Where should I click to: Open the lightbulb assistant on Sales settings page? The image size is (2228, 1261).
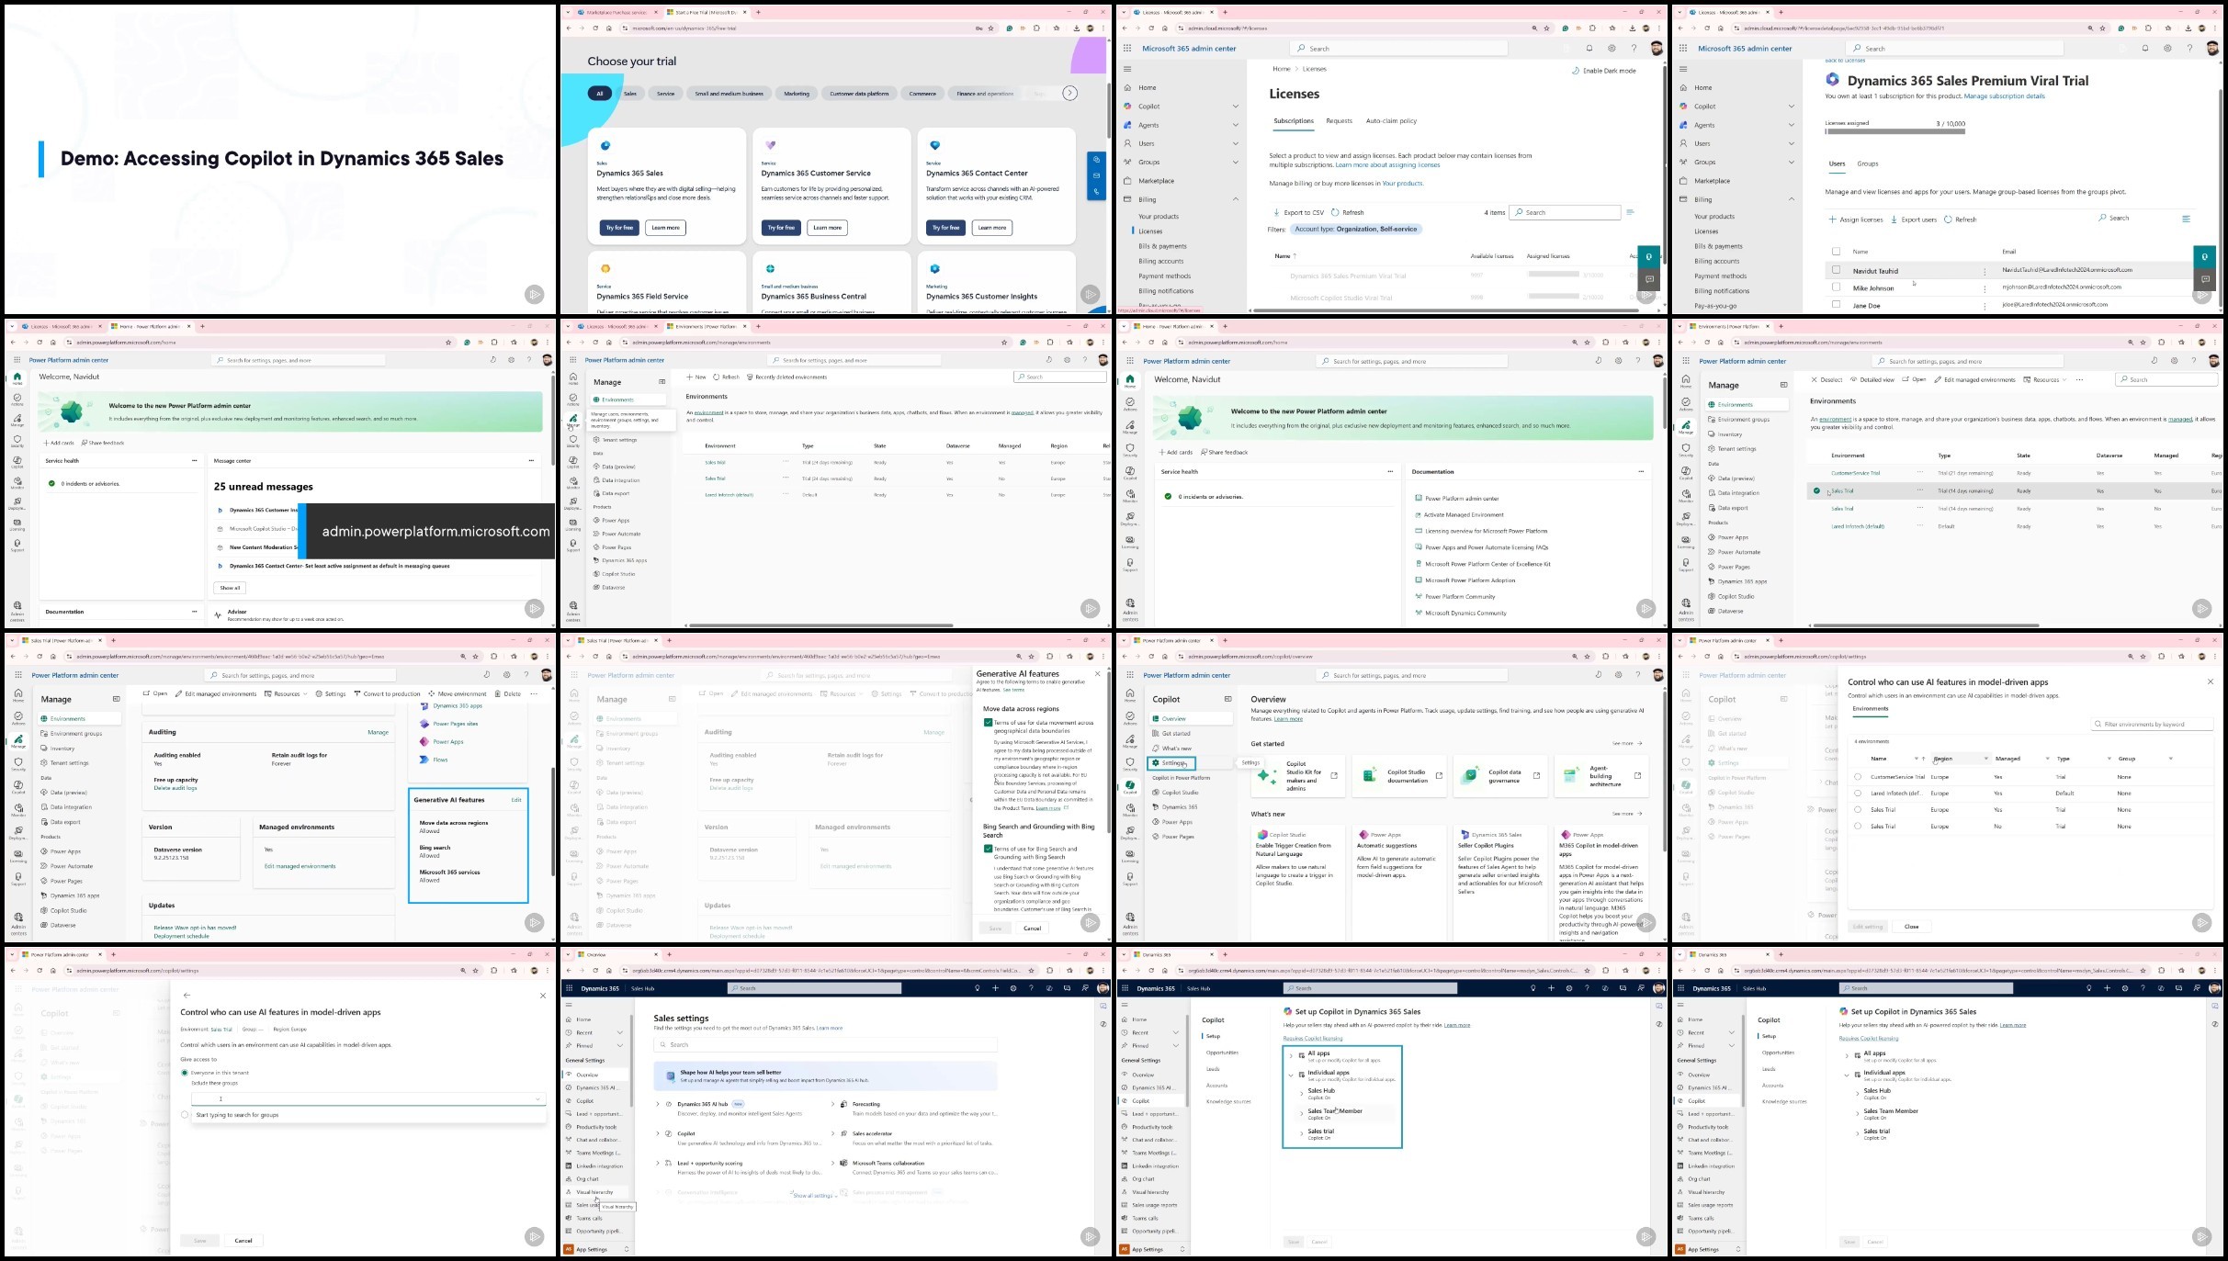(x=977, y=988)
